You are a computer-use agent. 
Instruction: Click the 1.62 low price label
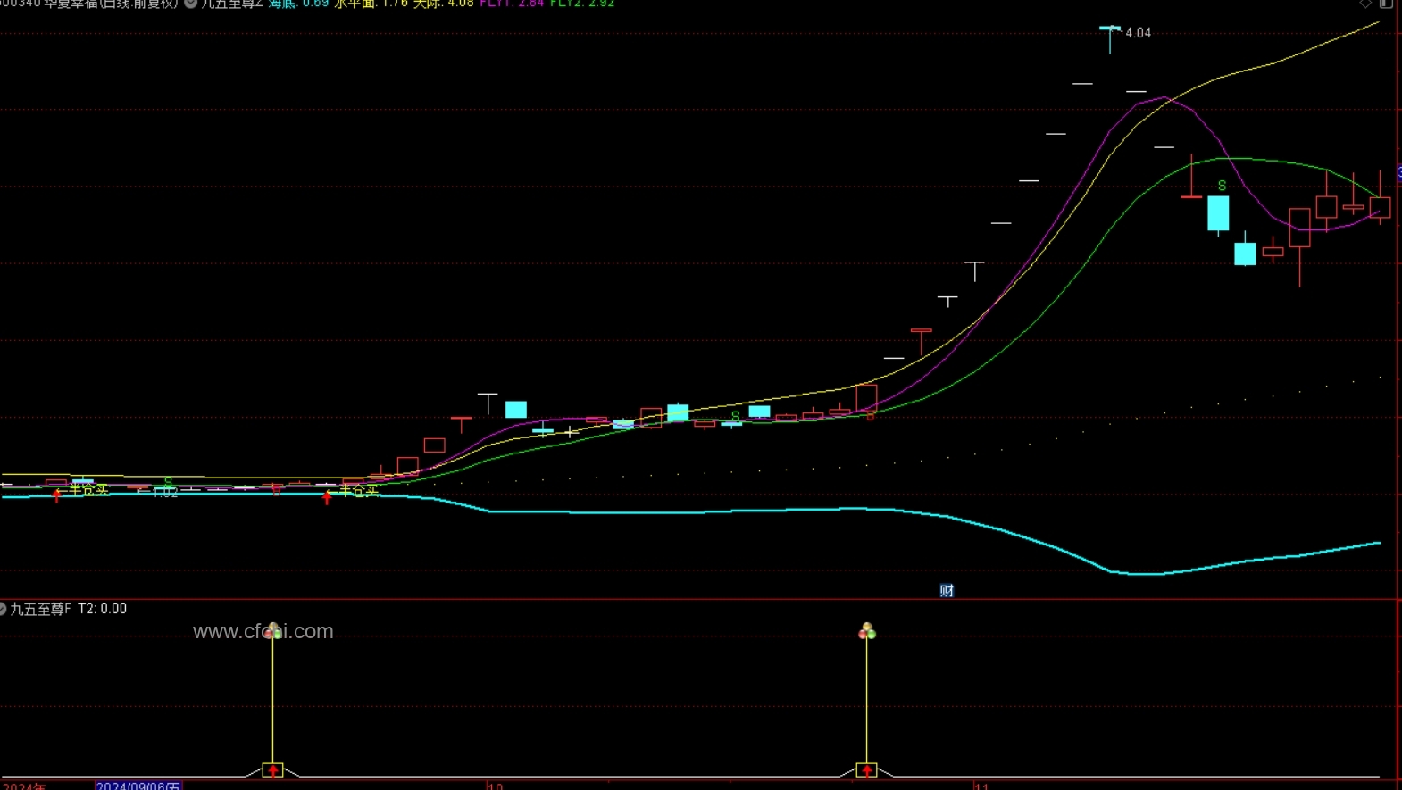click(165, 492)
